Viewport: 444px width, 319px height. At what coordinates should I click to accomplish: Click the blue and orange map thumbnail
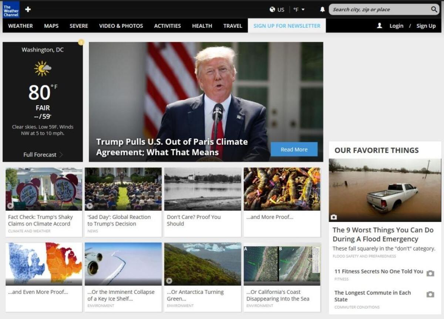[x=44, y=264]
